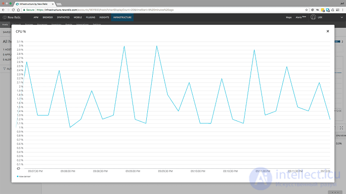346x194 pixels.
Task: Open the INSIGHTS section
Action: (x=104, y=17)
